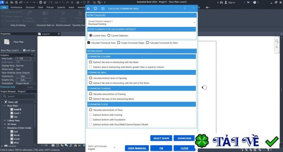The image size is (283, 152).
Task: Click the Text tool icon in the quick access toolbar
Action: point(72,2)
